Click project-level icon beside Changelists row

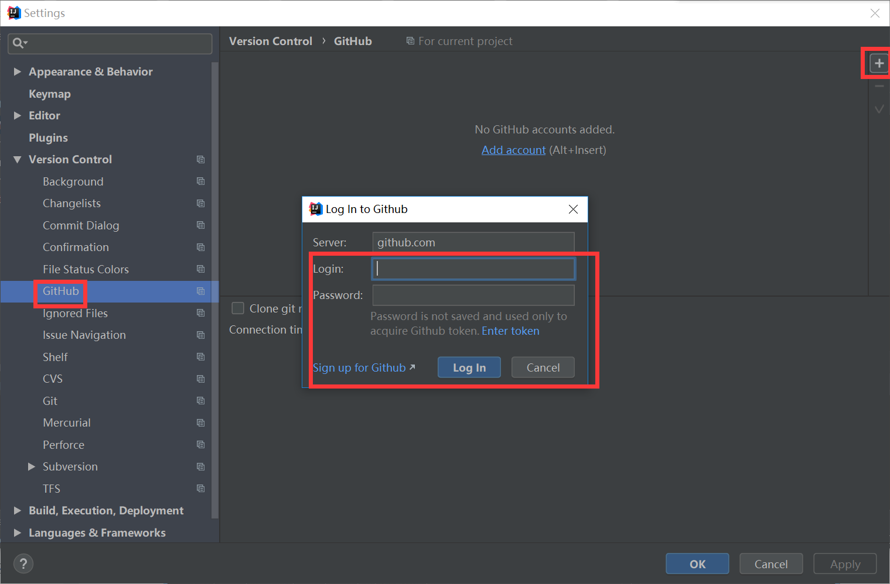(200, 203)
